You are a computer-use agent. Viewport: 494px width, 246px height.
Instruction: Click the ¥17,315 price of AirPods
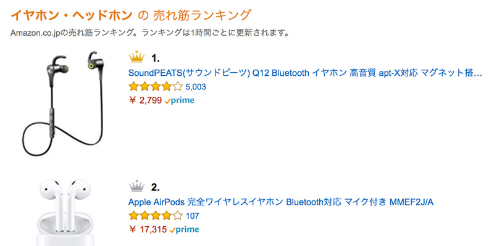tap(148, 229)
